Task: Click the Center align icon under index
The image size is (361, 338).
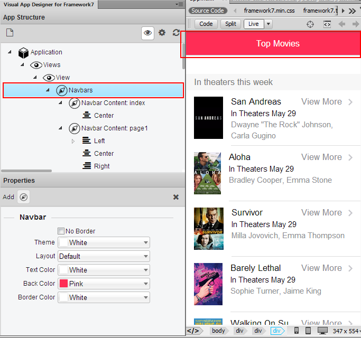Action: point(87,115)
